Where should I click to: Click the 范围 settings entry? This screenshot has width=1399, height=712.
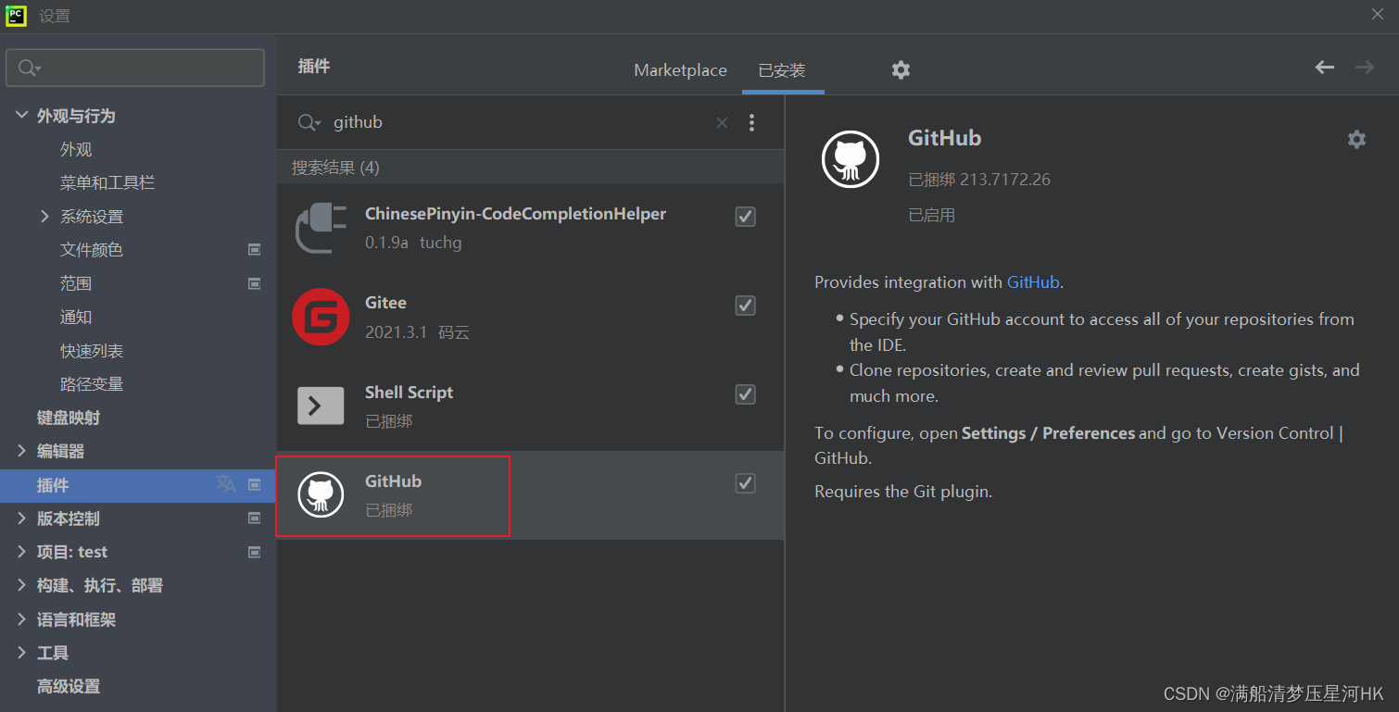[x=76, y=283]
